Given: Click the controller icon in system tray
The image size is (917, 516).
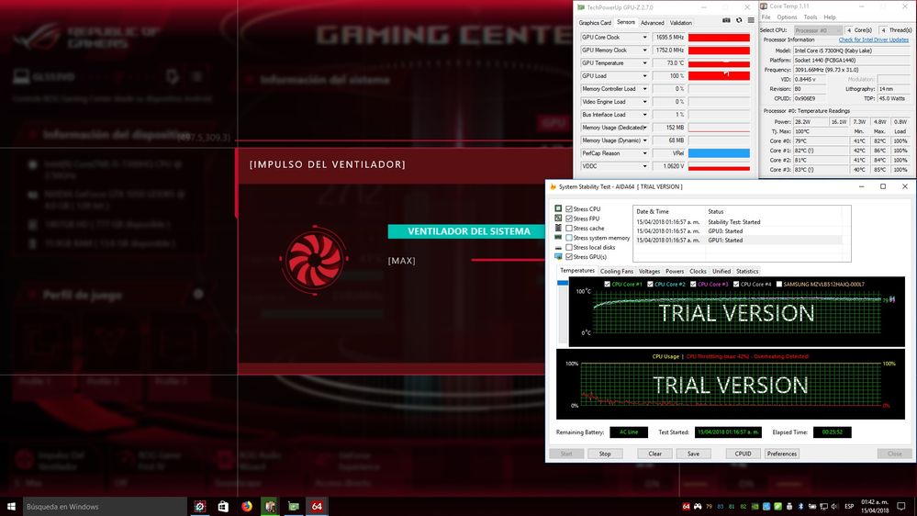Looking at the screenshot, I should point(698,507).
